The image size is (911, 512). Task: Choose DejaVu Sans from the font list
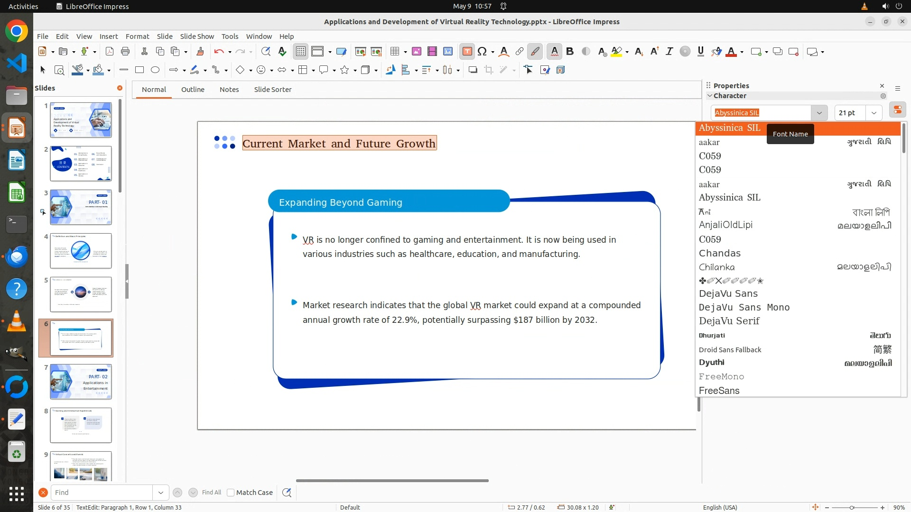pyautogui.click(x=728, y=293)
